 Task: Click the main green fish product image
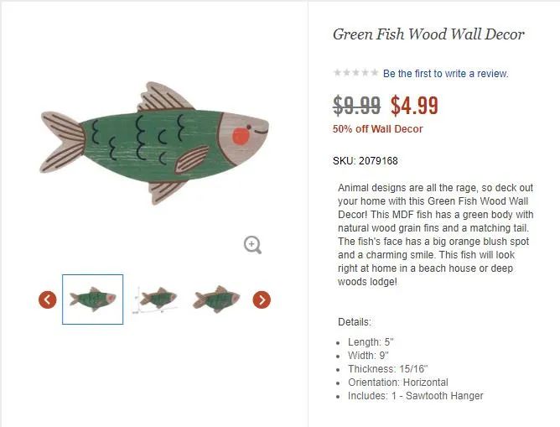tap(154, 143)
